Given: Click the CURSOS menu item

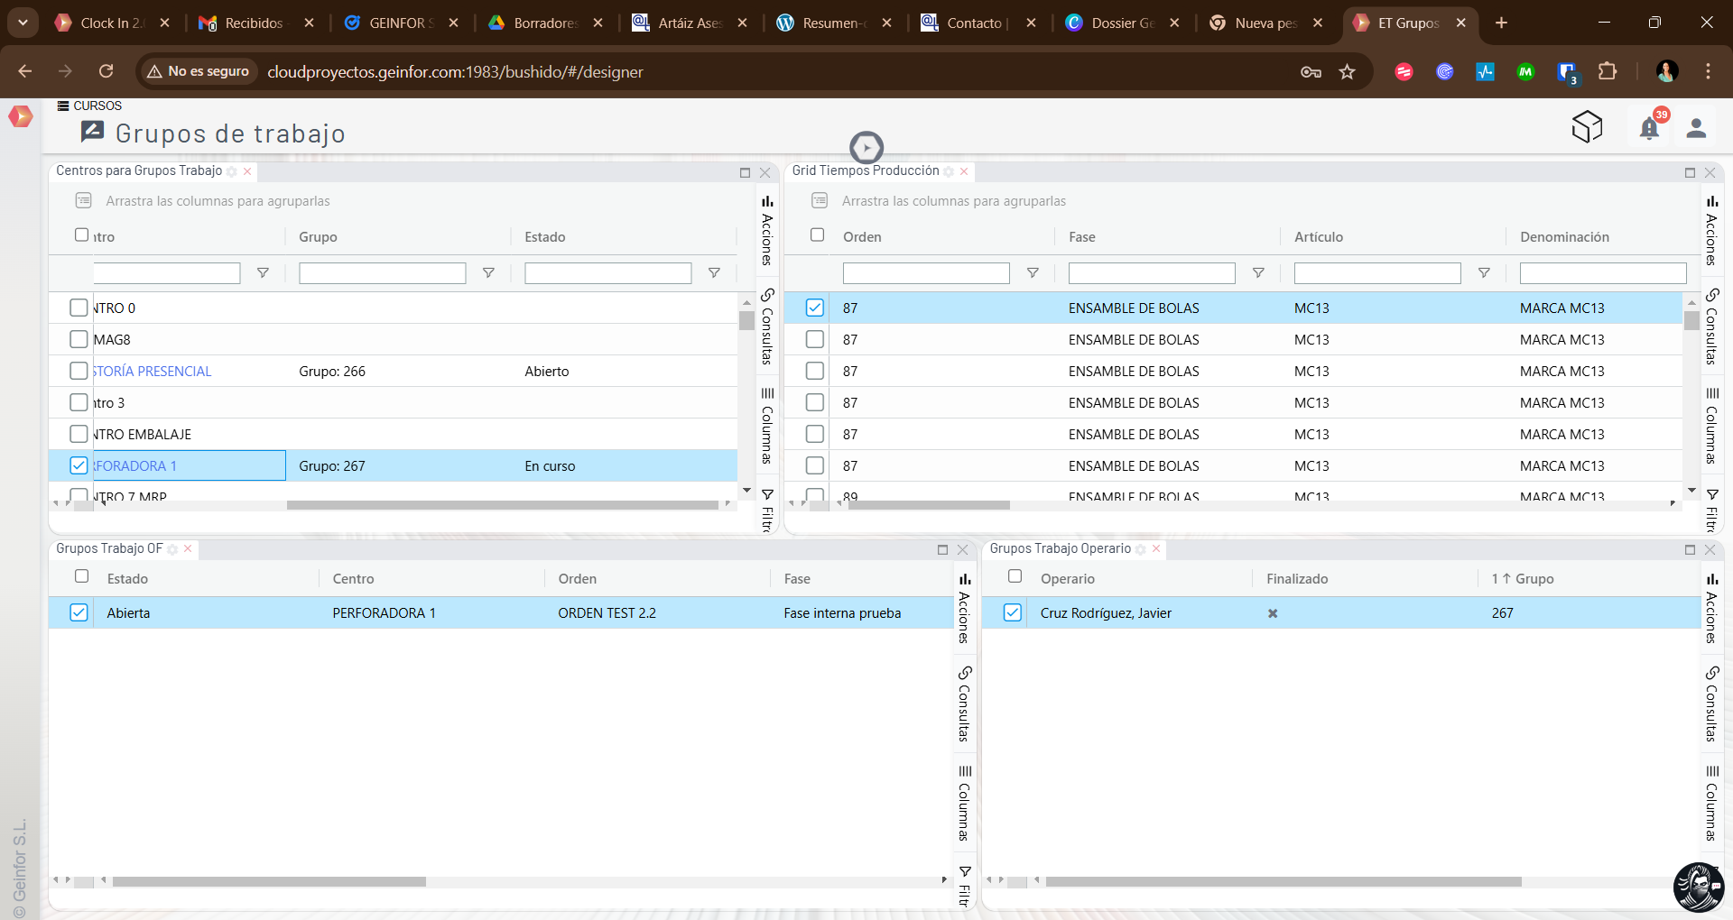Looking at the screenshot, I should 89,106.
